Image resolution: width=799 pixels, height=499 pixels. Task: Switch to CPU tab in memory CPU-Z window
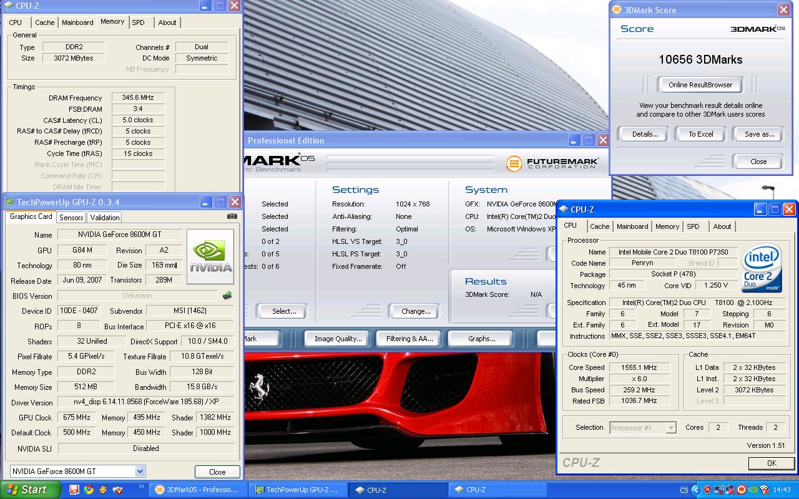tap(16, 22)
